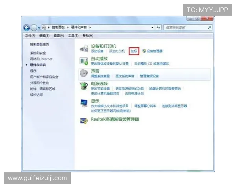236x188 pixels.
Task: Click the Sound speaker icon
Action: coord(84,73)
